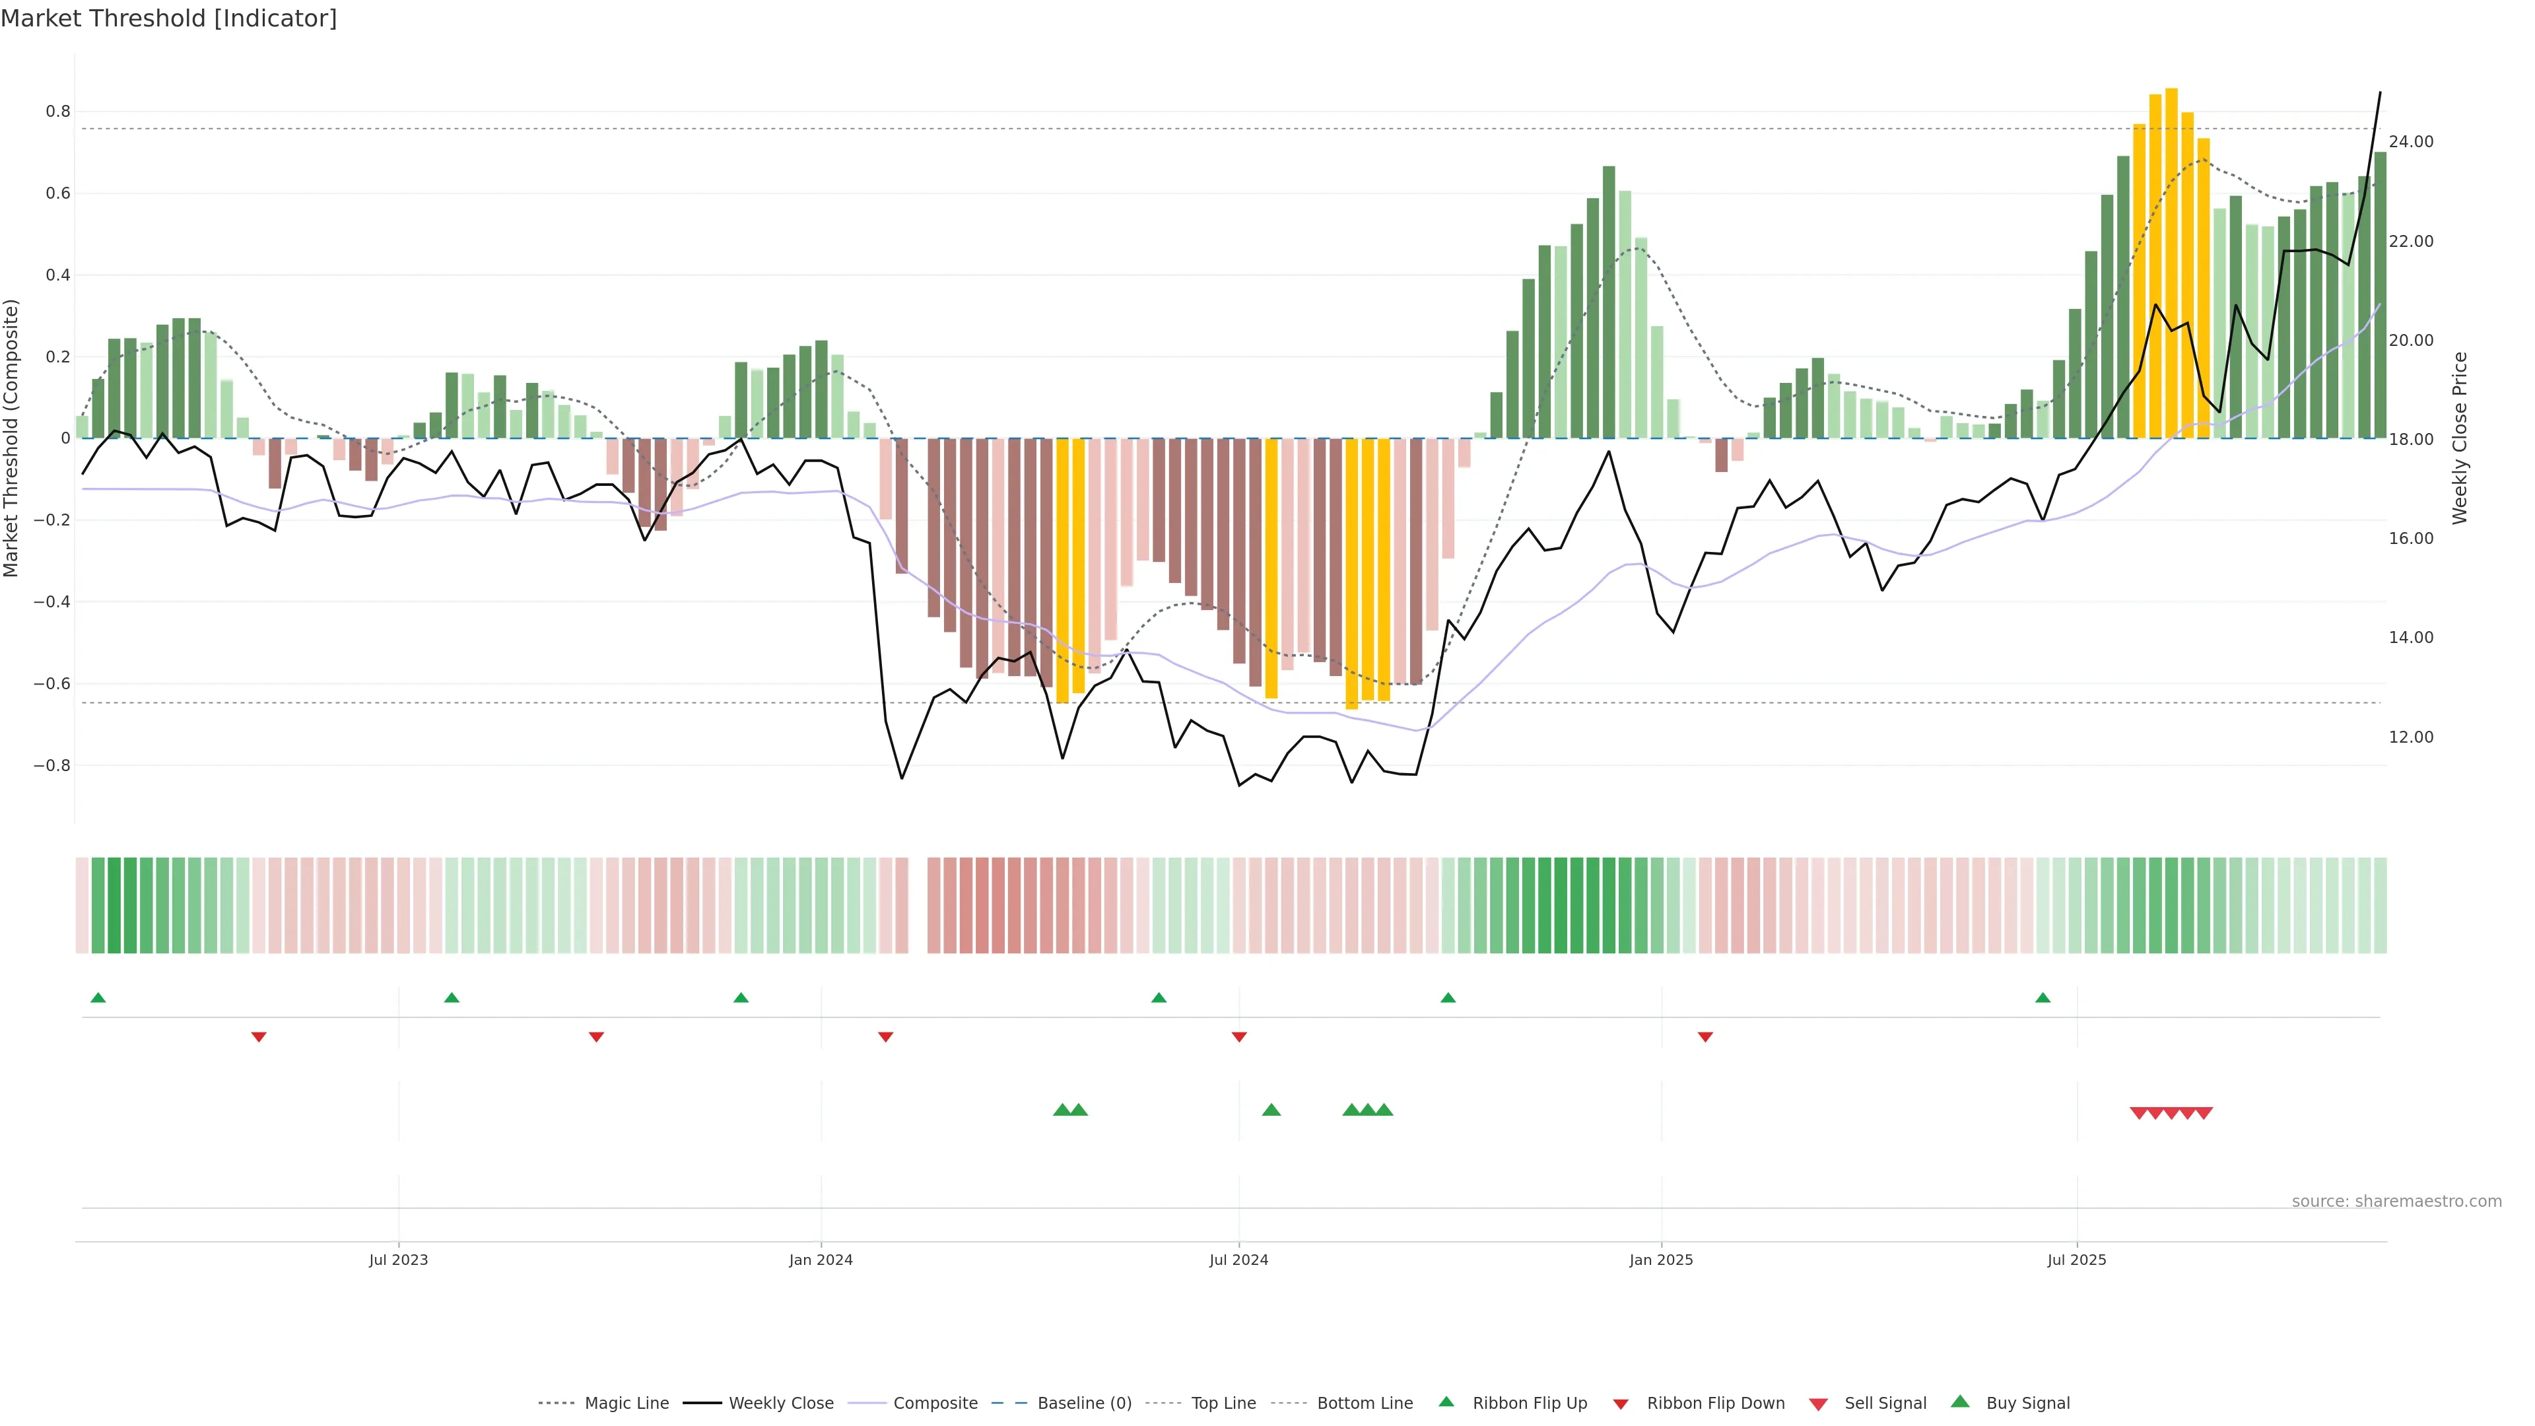The image size is (2535, 1426).
Task: Click the Sell Signal legend icon
Action: 1817,1404
